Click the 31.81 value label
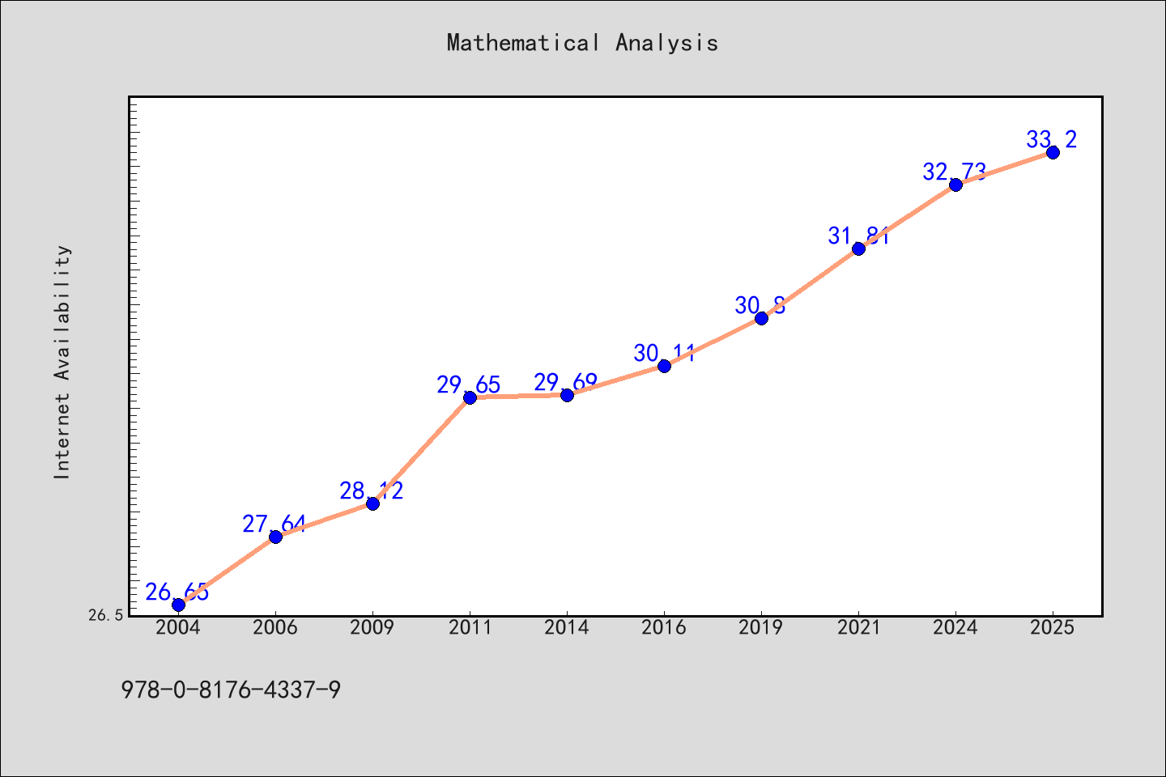 [858, 236]
